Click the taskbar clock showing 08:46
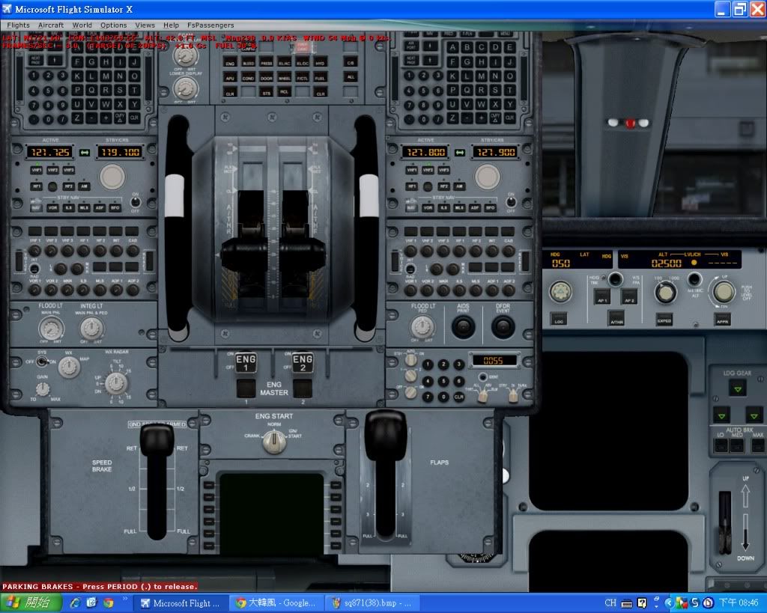The width and height of the screenshot is (767, 613). [x=739, y=603]
